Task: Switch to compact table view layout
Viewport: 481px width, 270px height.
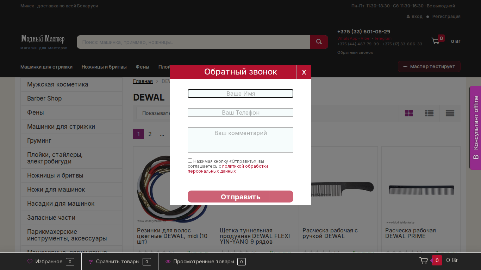Action: 450,113
